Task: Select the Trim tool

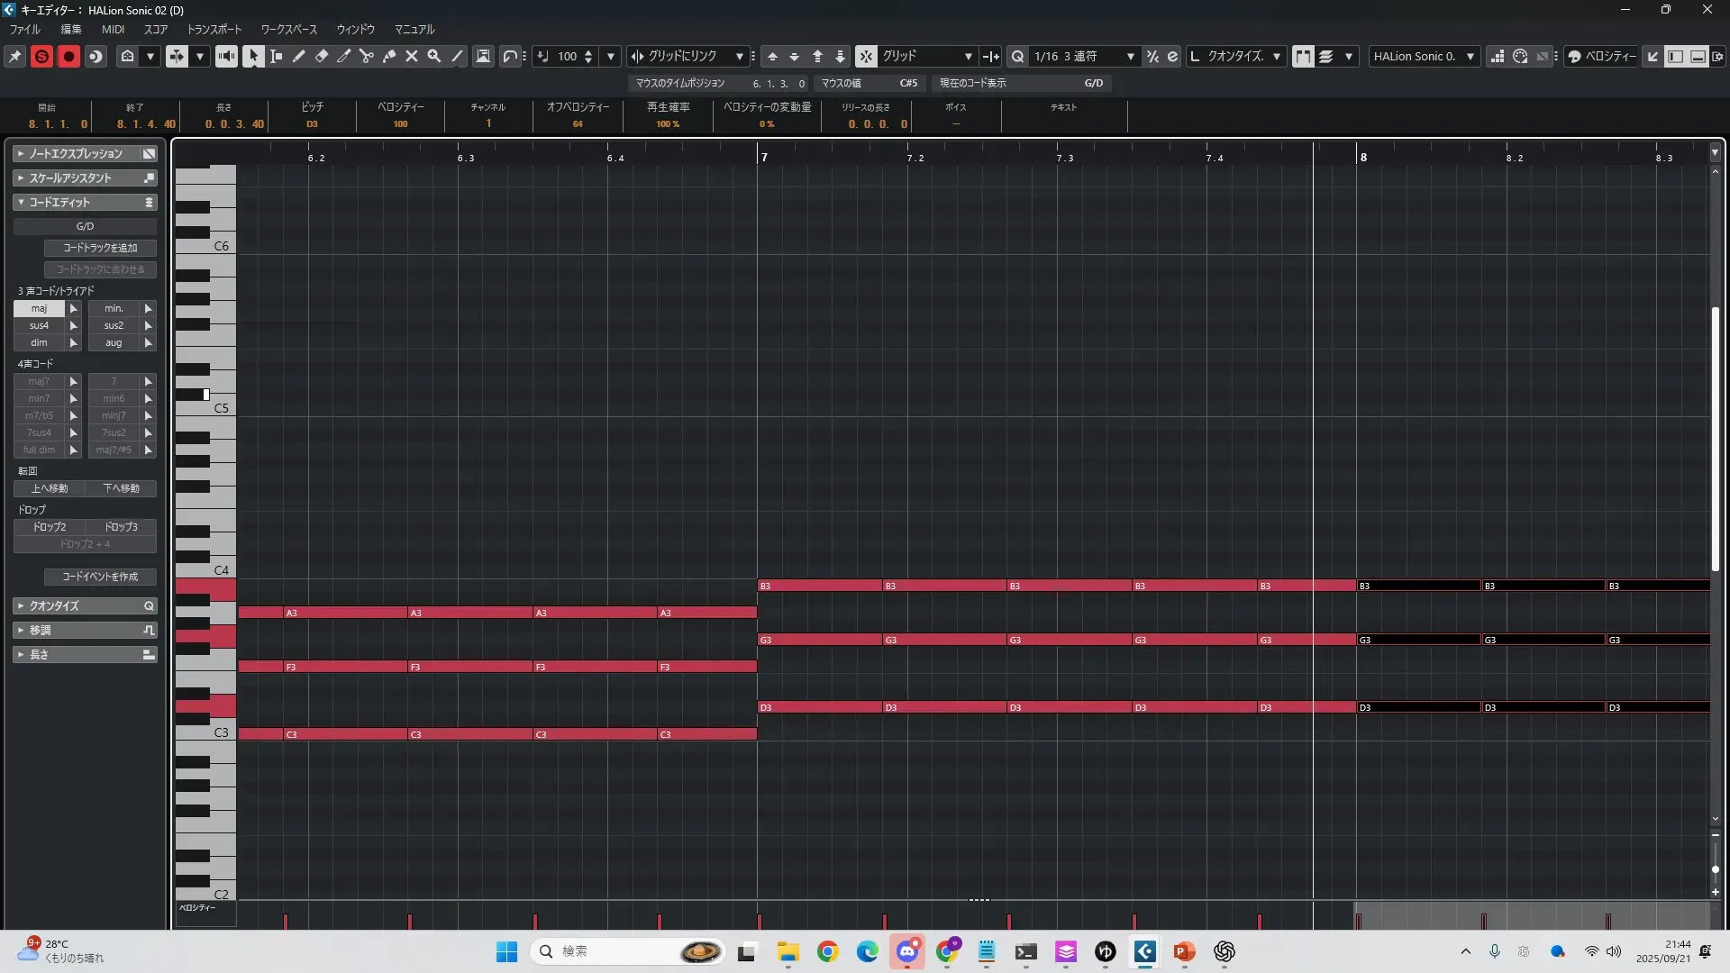Action: click(x=343, y=56)
